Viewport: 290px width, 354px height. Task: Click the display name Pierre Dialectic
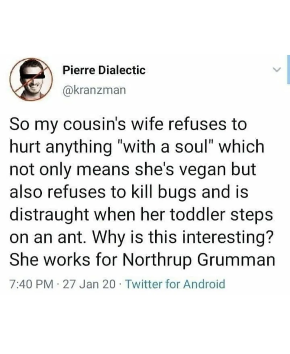click(x=104, y=70)
